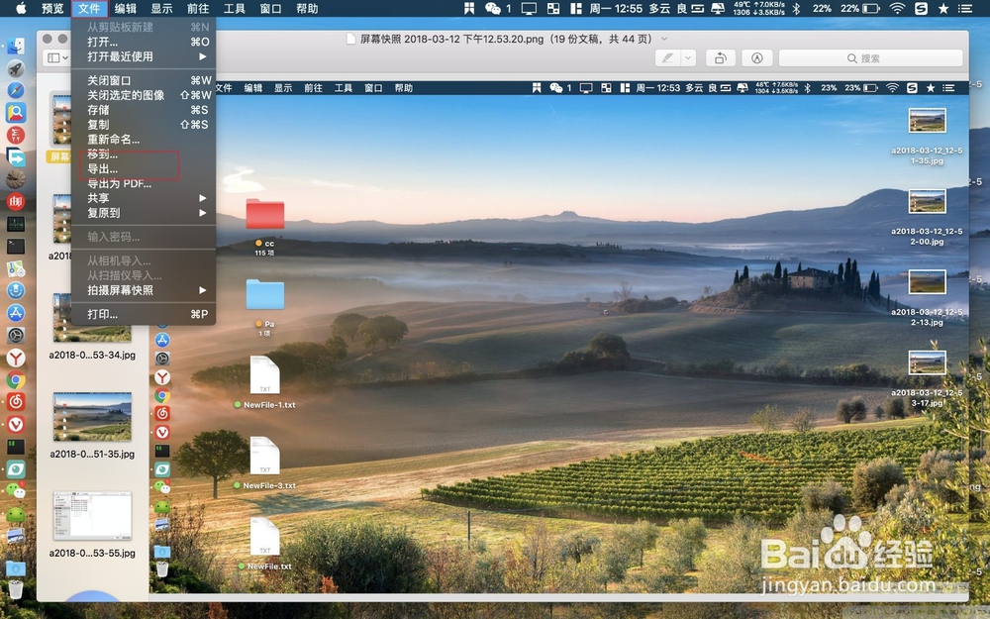Open WeChat from the Dock
Viewport: 990px width, 619px height.
tap(16, 491)
